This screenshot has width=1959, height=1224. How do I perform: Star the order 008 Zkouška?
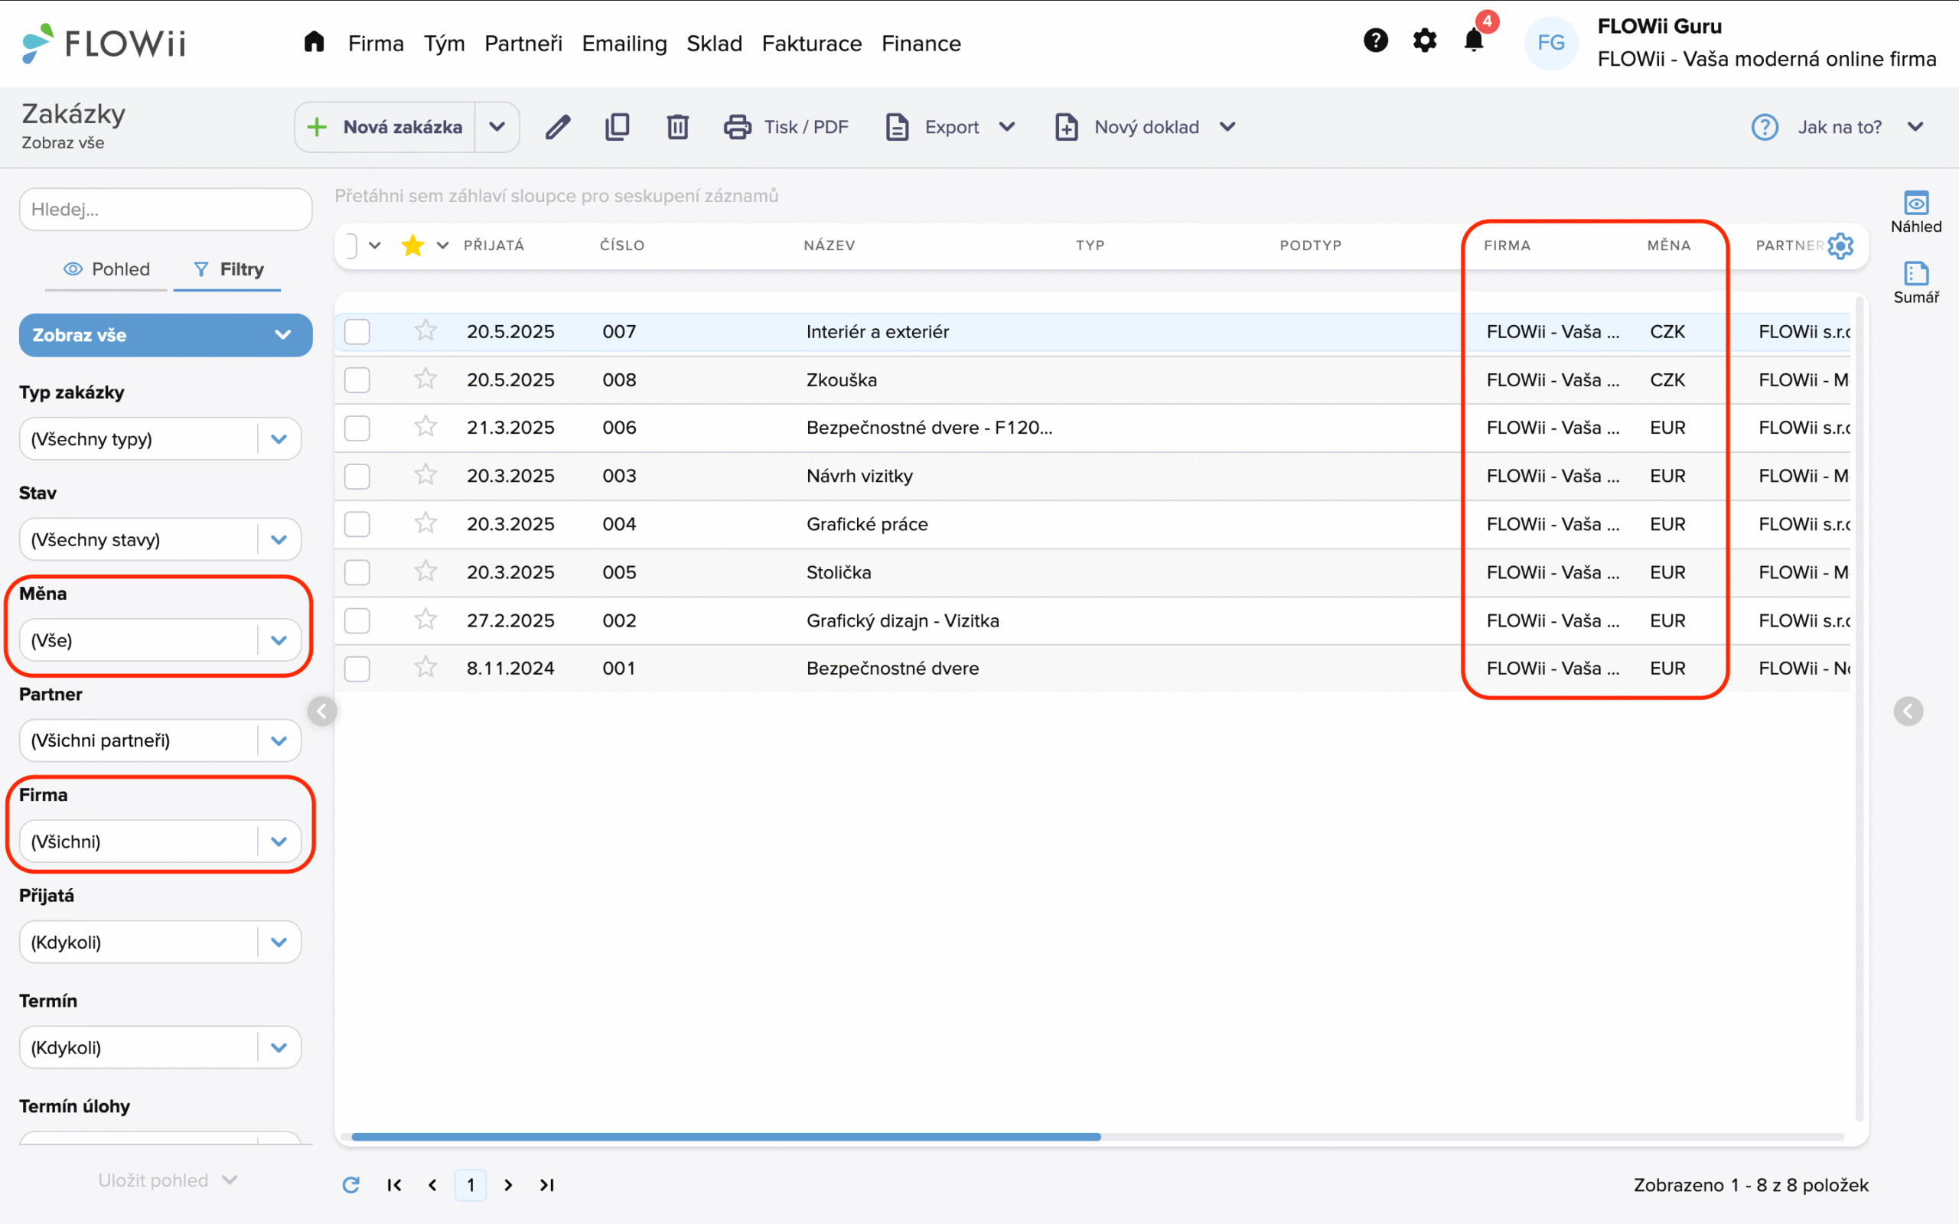(x=425, y=378)
